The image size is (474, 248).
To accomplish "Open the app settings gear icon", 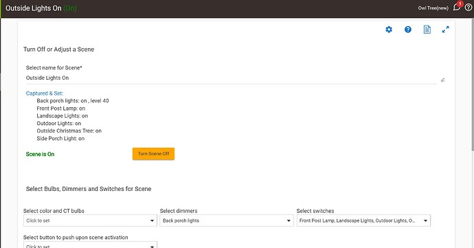I will 389,30.
